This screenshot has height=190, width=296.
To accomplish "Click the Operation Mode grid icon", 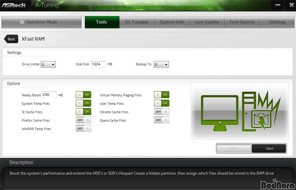I will point(22,22).
